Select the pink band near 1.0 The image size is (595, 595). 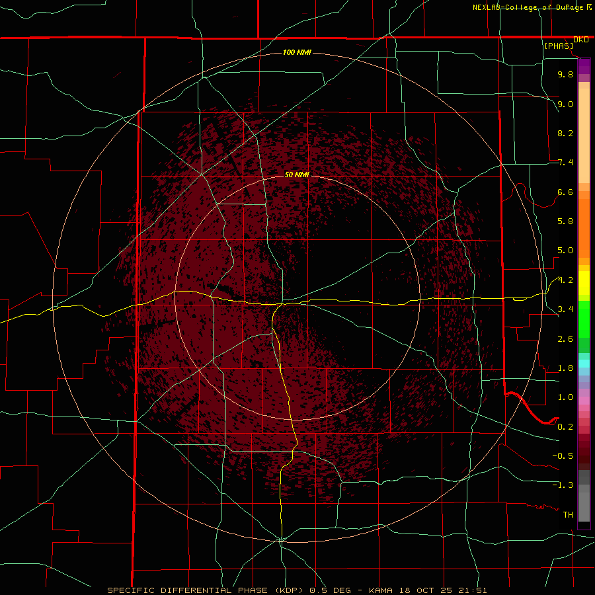tap(584, 401)
